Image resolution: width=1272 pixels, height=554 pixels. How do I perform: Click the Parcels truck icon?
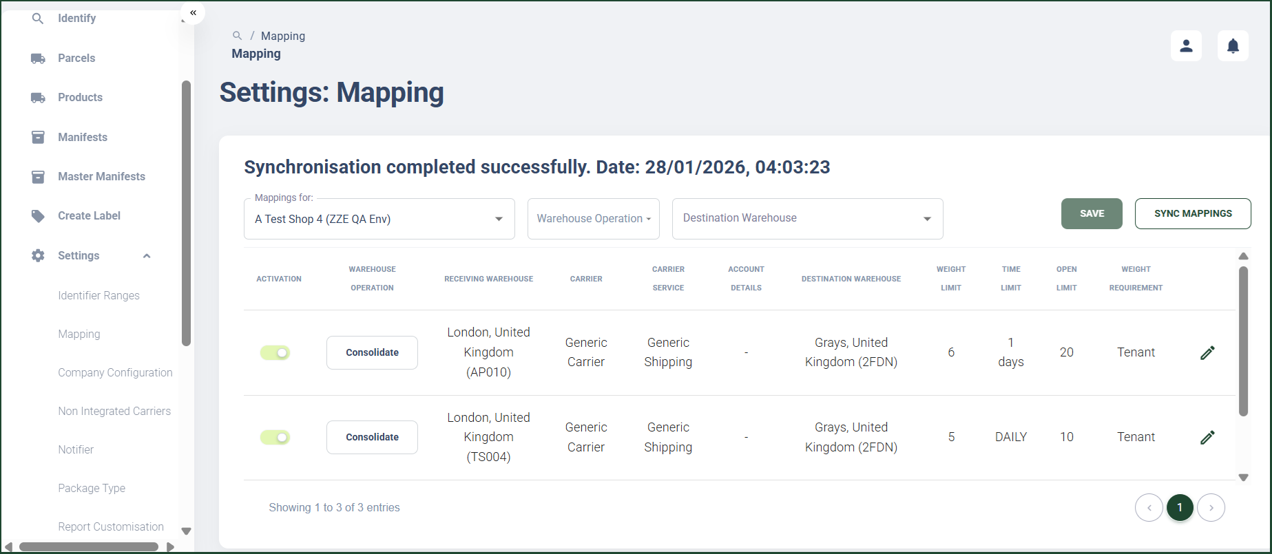tap(38, 58)
